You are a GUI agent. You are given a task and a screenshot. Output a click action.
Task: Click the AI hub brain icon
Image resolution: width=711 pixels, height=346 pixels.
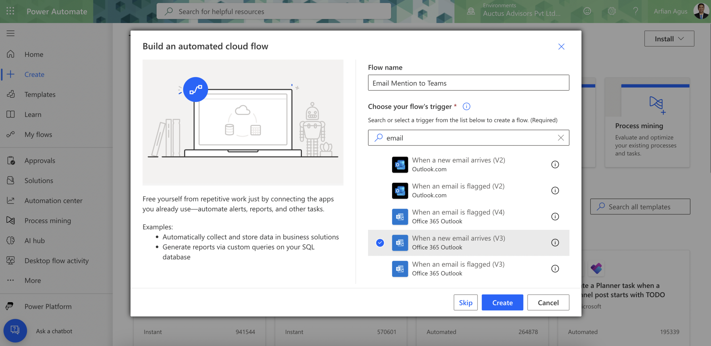11,240
